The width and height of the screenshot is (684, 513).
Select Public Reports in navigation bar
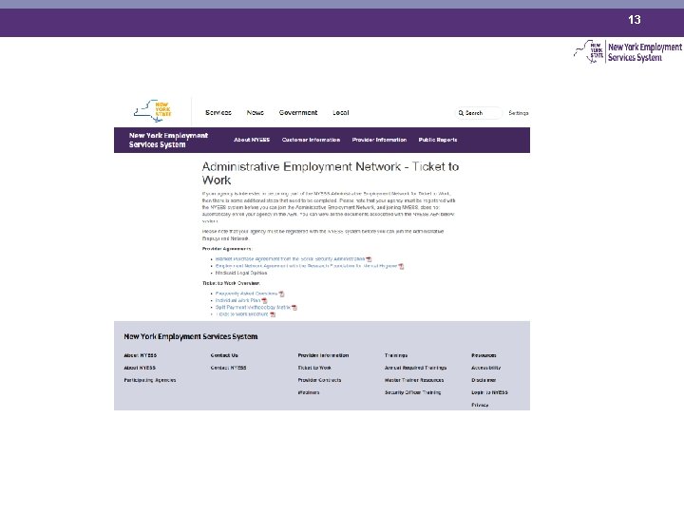(x=438, y=140)
